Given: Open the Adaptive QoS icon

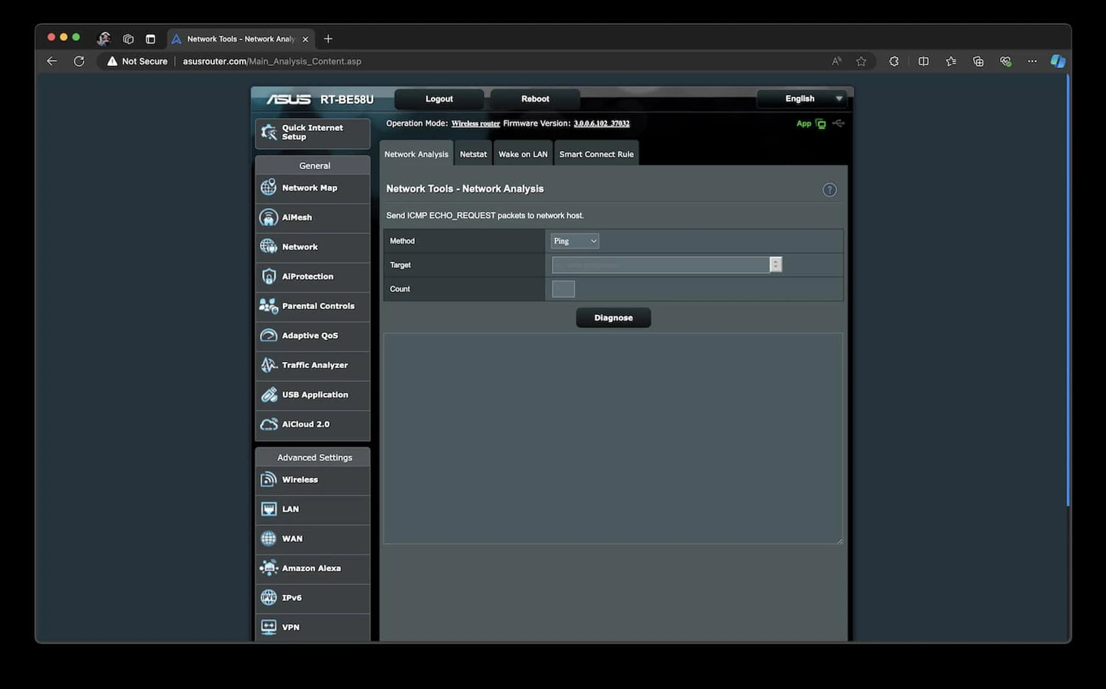Looking at the screenshot, I should click(268, 335).
